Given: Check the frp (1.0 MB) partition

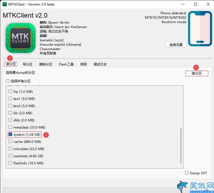Looking at the screenshot, I should [10, 91].
